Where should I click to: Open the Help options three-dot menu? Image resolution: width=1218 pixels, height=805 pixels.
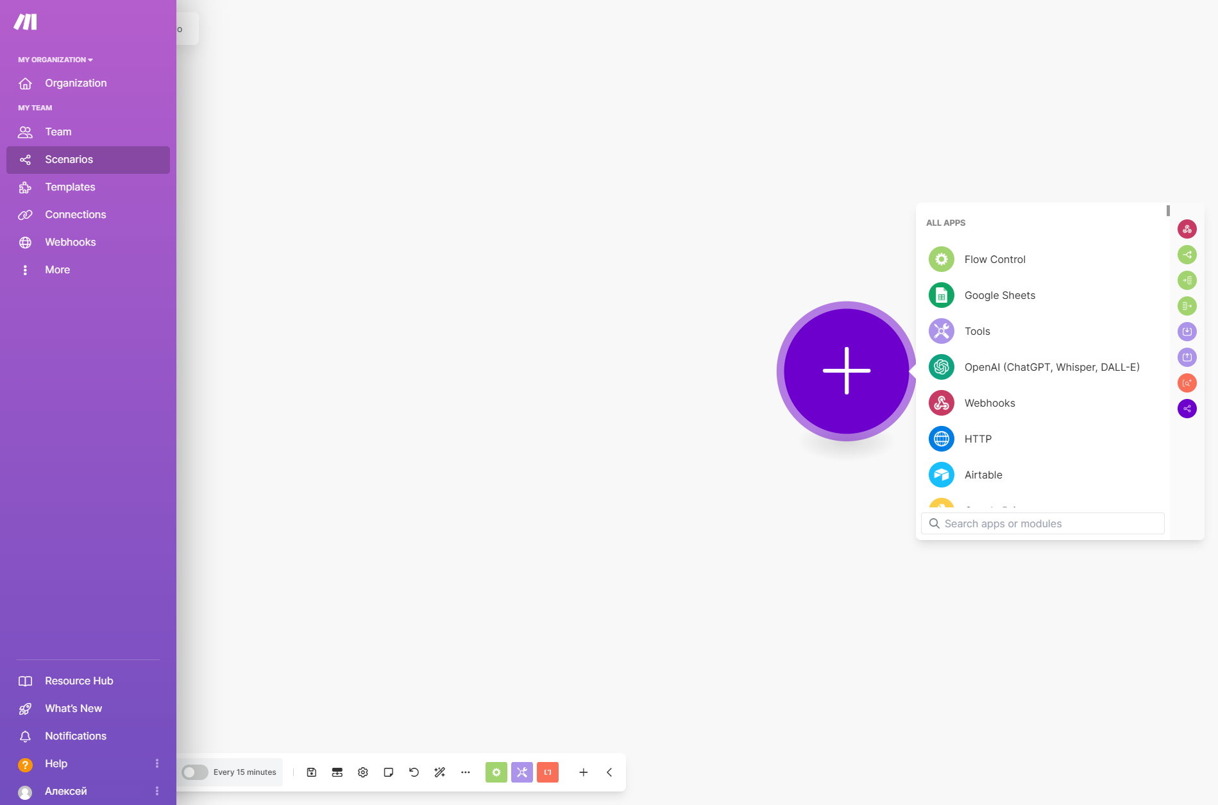[157, 763]
